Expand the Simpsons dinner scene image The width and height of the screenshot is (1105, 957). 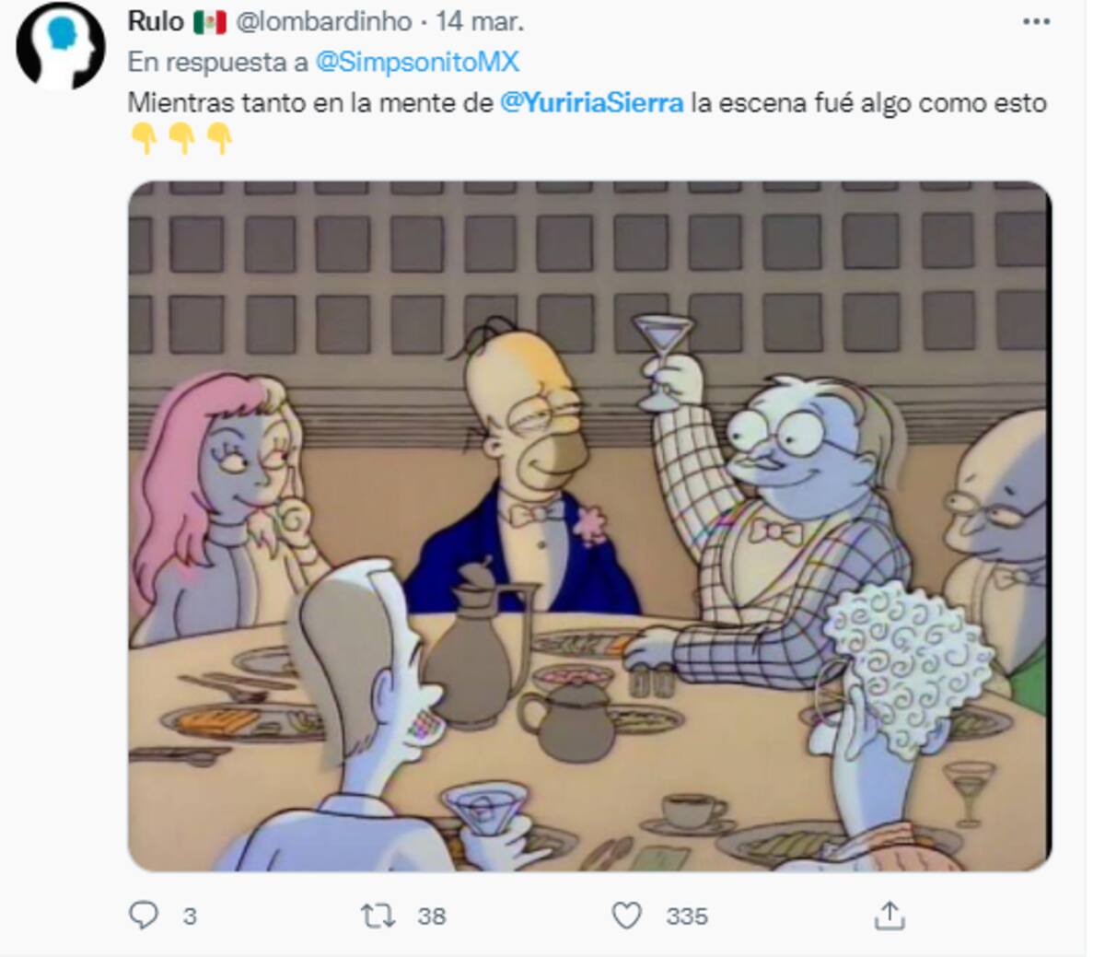pyautogui.click(x=589, y=526)
